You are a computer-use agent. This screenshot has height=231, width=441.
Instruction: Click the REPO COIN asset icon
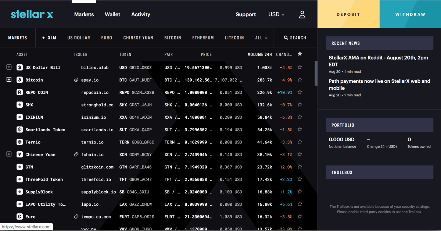(x=19, y=92)
